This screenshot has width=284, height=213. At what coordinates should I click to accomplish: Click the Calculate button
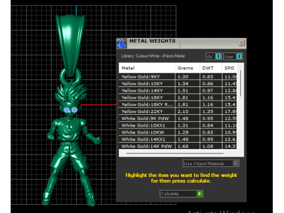(182, 193)
